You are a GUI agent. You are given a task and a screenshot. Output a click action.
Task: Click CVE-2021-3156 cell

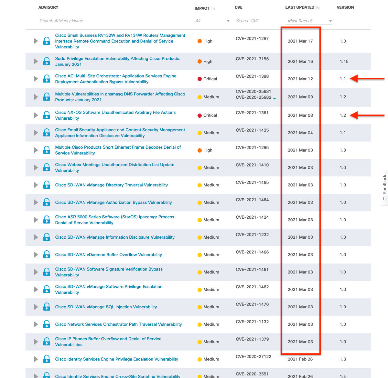(252, 59)
